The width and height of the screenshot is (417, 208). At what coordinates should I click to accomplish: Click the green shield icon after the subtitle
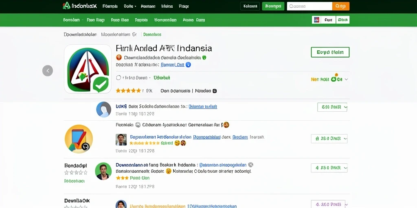[x=204, y=57]
